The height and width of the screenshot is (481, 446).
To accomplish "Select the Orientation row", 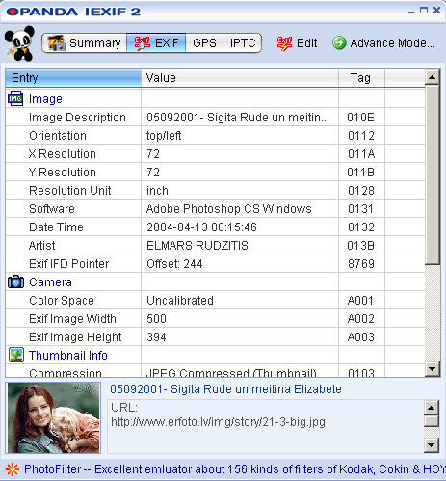I will (x=215, y=135).
